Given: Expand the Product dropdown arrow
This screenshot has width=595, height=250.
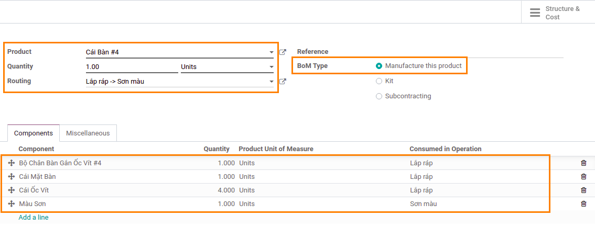Looking at the screenshot, I should [272, 52].
